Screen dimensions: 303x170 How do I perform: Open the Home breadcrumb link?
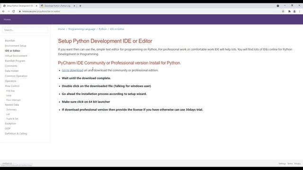click(62, 29)
